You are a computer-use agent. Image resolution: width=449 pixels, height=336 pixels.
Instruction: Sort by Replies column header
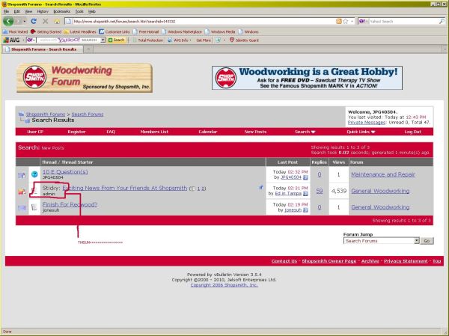(x=319, y=162)
